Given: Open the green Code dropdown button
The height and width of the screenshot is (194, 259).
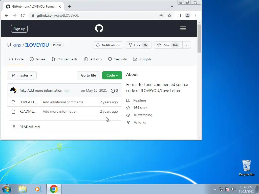Looking at the screenshot, I should click(x=112, y=75).
